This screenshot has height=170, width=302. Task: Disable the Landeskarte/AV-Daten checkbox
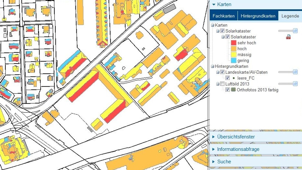pos(222,72)
